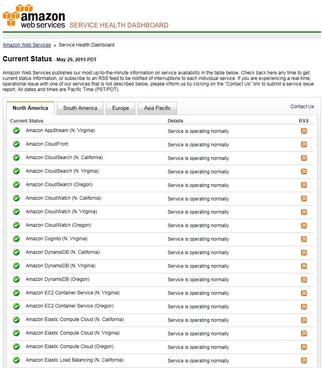Switch to the Asia Pacific tab
323x368 pixels.
pos(157,108)
